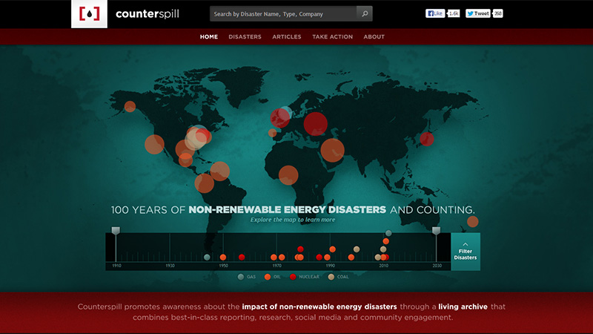
Task: Click the '1990' timeline year label
Action: click(x=330, y=266)
